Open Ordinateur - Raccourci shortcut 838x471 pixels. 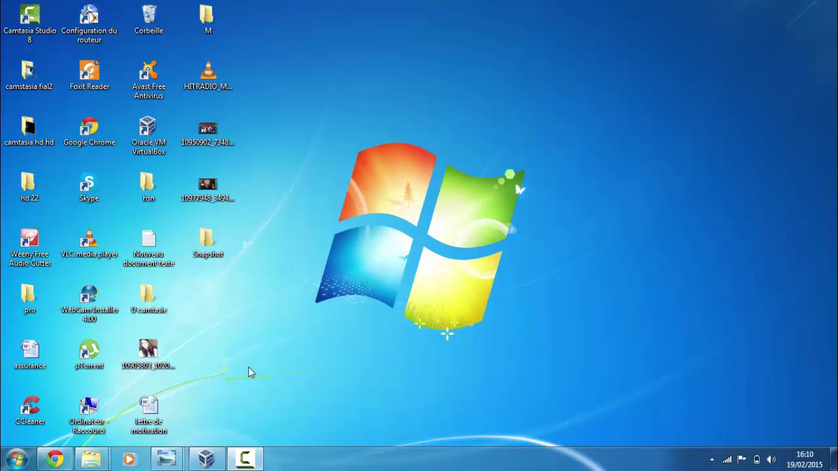click(x=89, y=415)
